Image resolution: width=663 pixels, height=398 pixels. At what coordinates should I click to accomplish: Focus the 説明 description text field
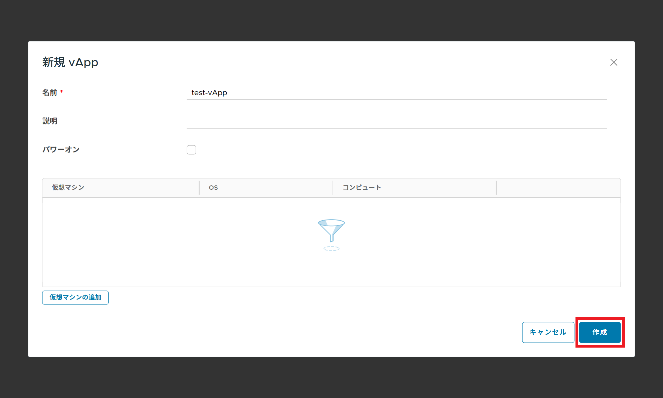click(396, 121)
